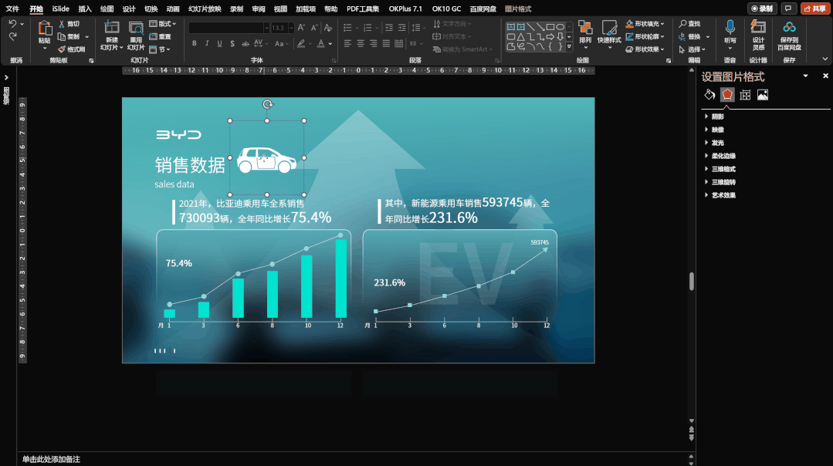This screenshot has width=833, height=466.
Task: Expand the 映像 Reflection section
Action: (714, 130)
